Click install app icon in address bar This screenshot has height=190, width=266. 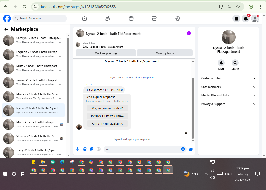pos(221,7)
